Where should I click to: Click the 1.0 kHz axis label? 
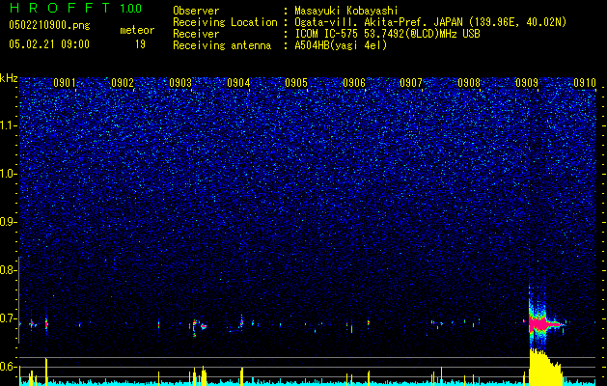click(9, 174)
